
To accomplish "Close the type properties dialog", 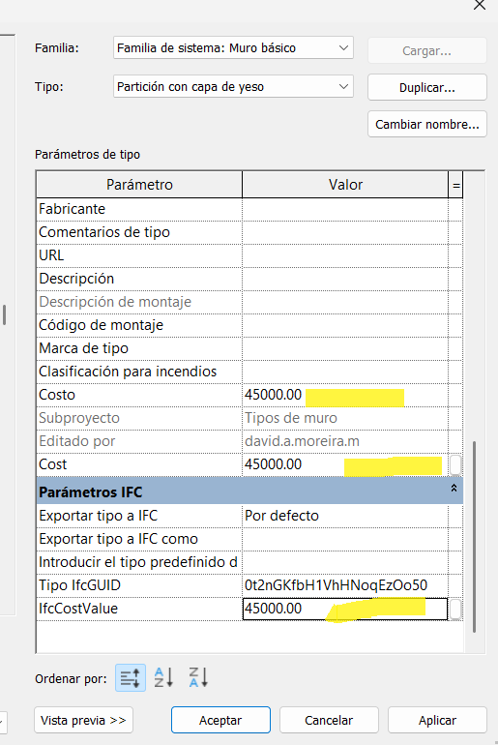I will coord(480,5).
